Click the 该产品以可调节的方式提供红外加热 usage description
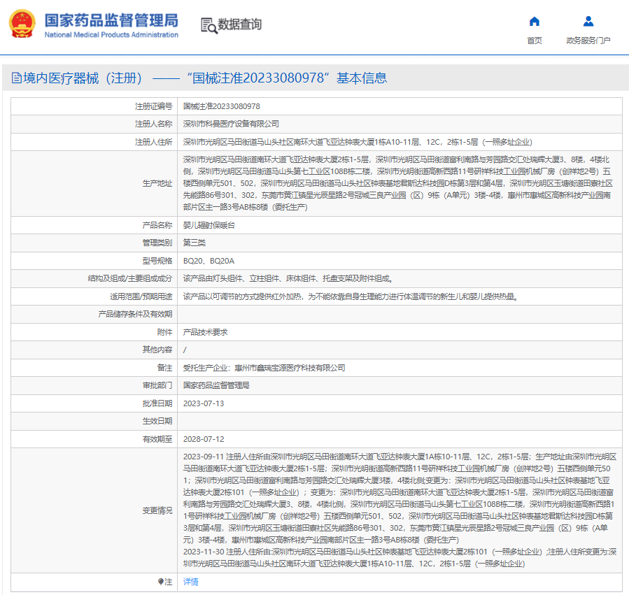The width and height of the screenshot is (629, 595). [x=351, y=296]
